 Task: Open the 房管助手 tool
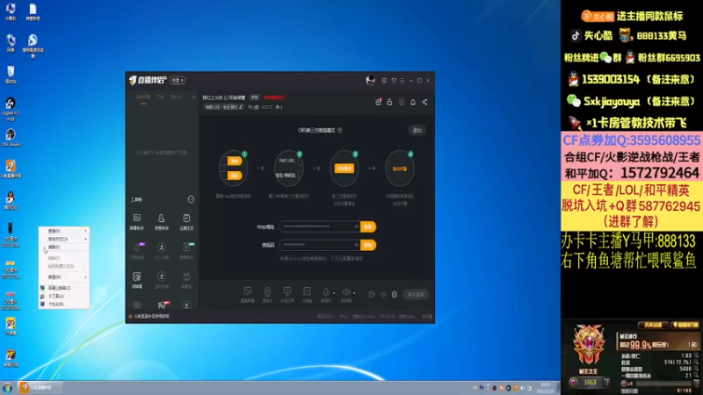click(x=162, y=222)
